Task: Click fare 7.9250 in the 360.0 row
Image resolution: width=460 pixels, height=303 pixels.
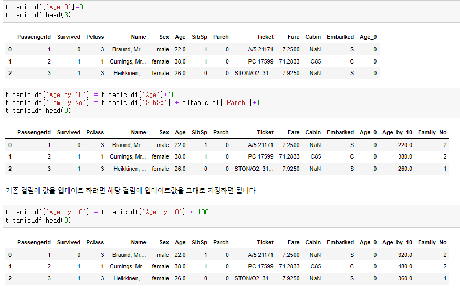Action: [291, 278]
